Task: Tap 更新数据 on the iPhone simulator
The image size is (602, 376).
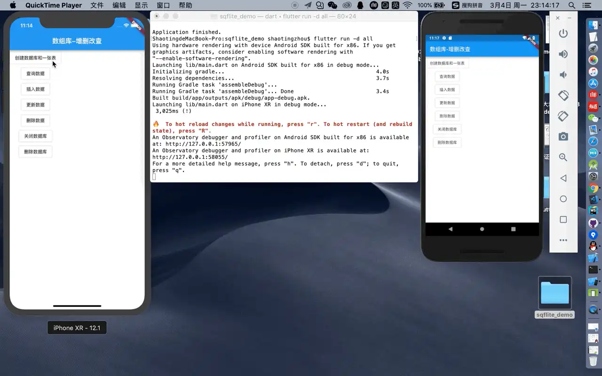Action: (x=35, y=105)
